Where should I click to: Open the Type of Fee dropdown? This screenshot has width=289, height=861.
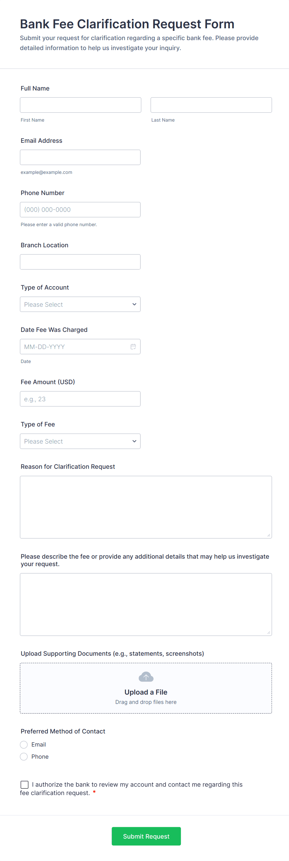coord(80,441)
